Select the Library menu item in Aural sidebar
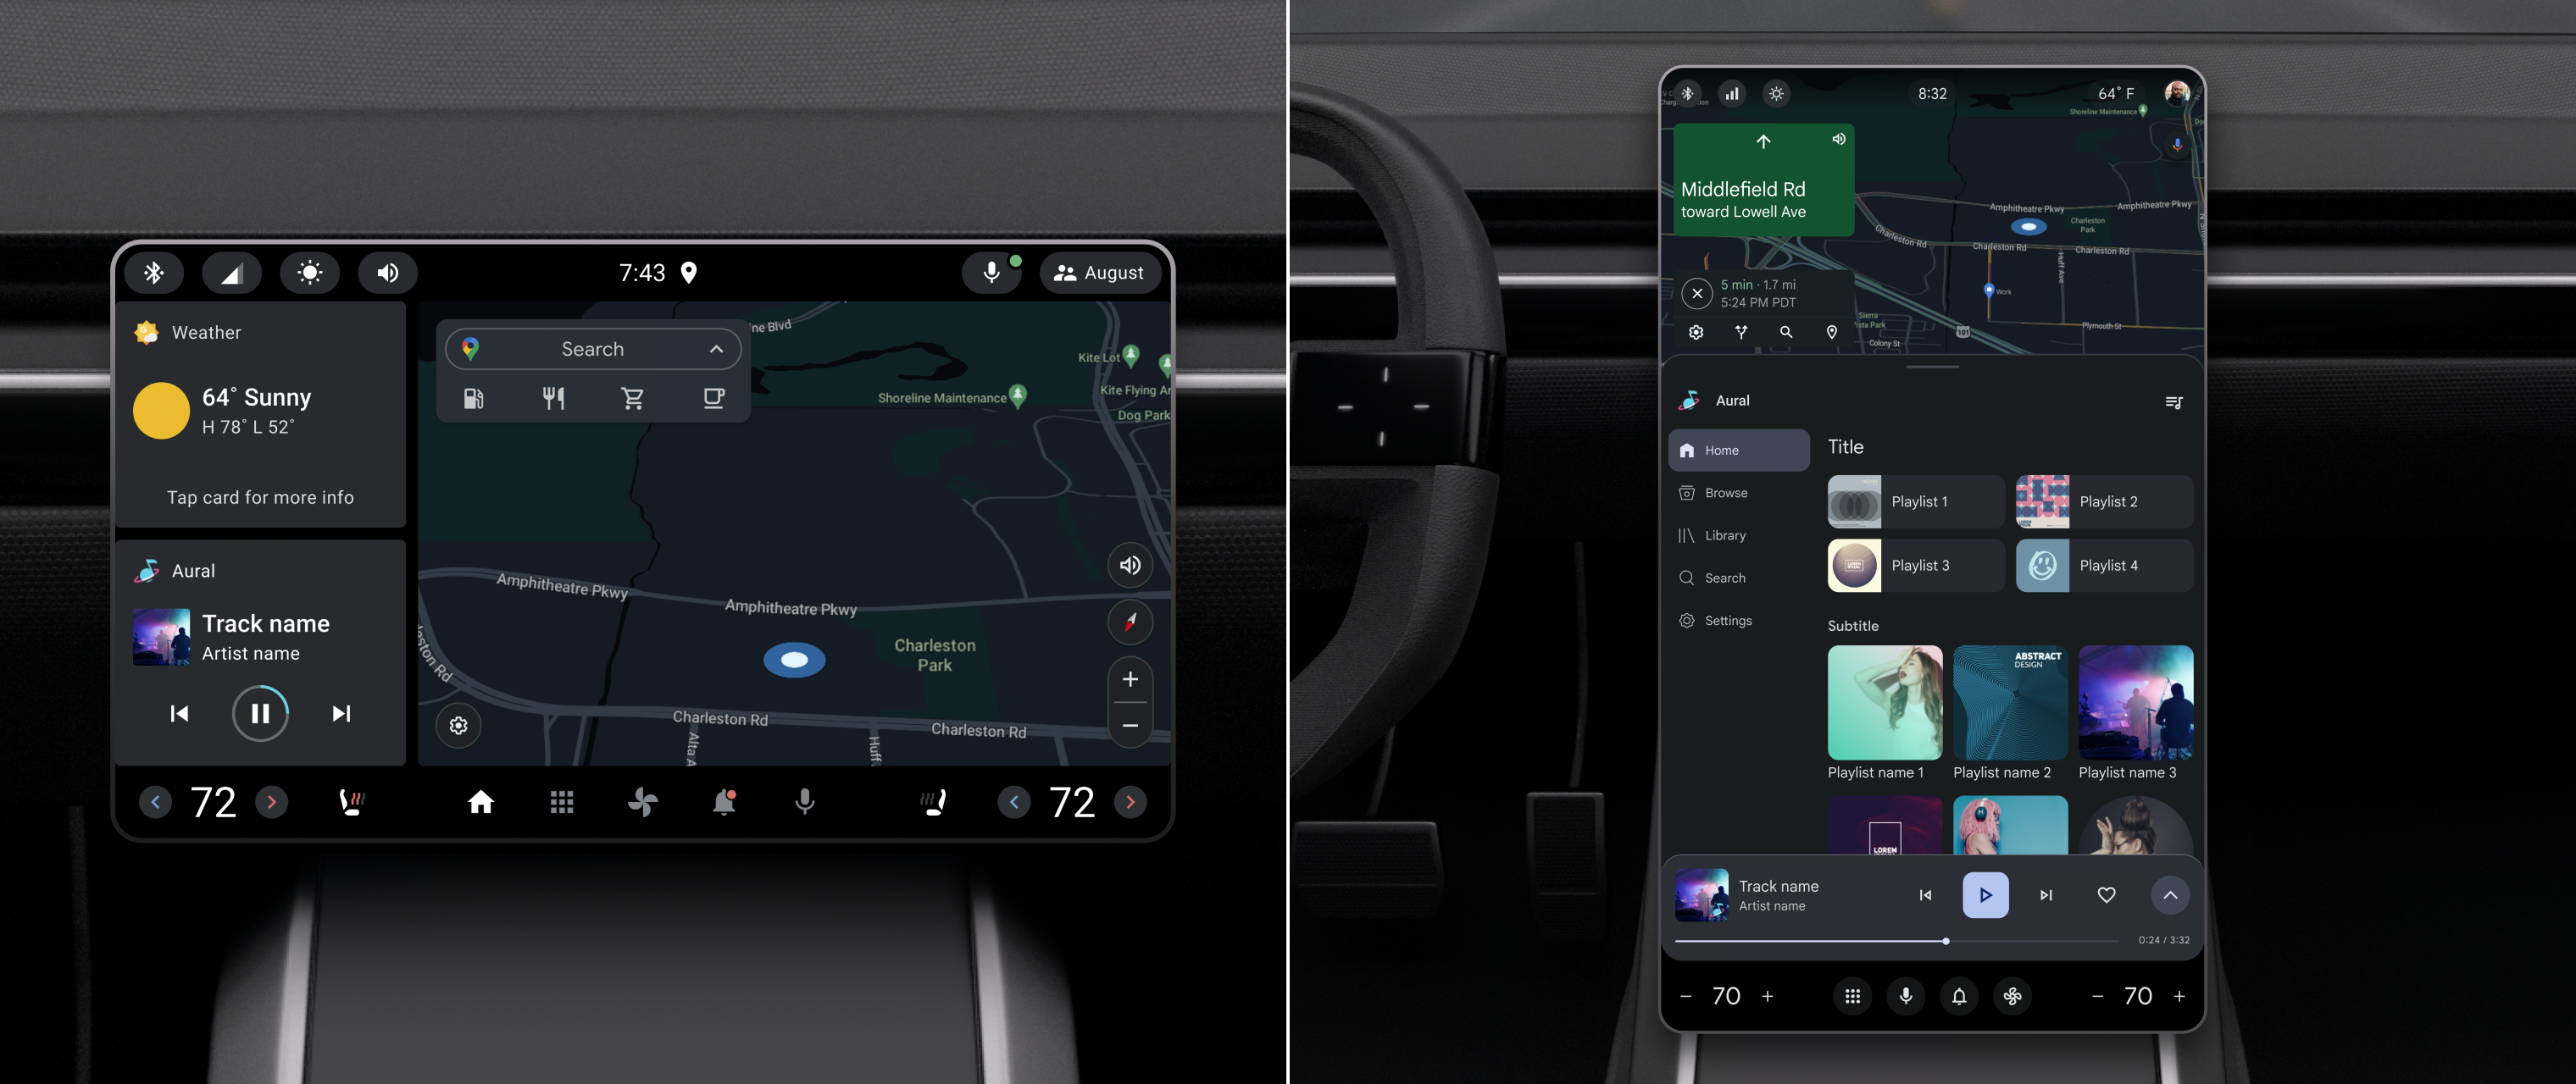 (x=1727, y=535)
